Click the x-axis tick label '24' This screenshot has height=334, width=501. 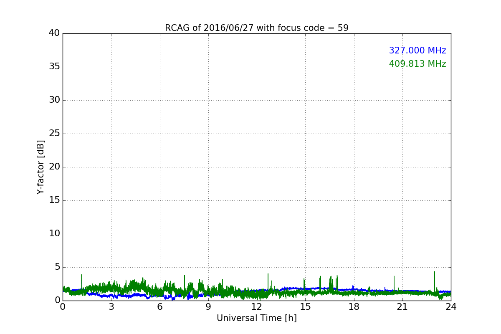[451, 307]
